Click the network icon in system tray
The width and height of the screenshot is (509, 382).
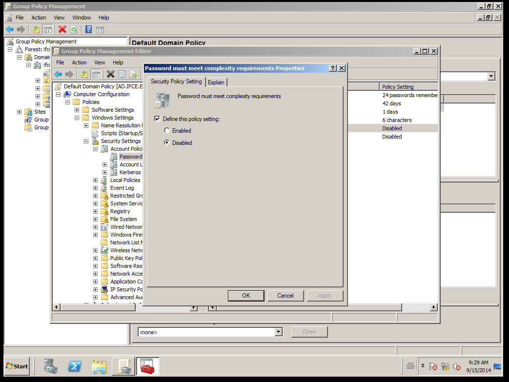point(445,366)
